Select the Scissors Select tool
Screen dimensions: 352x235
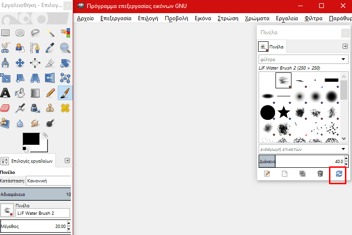pyautogui.click(x=5, y=47)
